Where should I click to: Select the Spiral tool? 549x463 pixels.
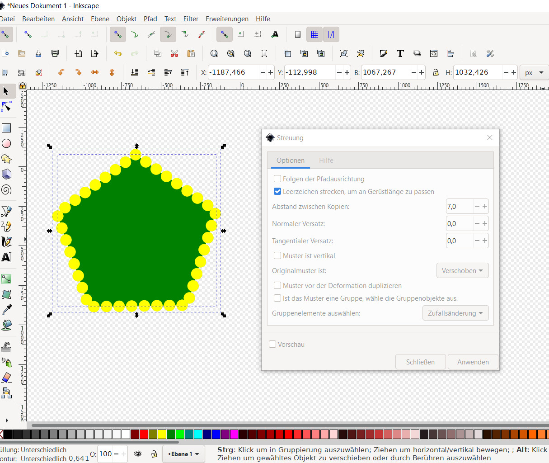(x=6, y=189)
